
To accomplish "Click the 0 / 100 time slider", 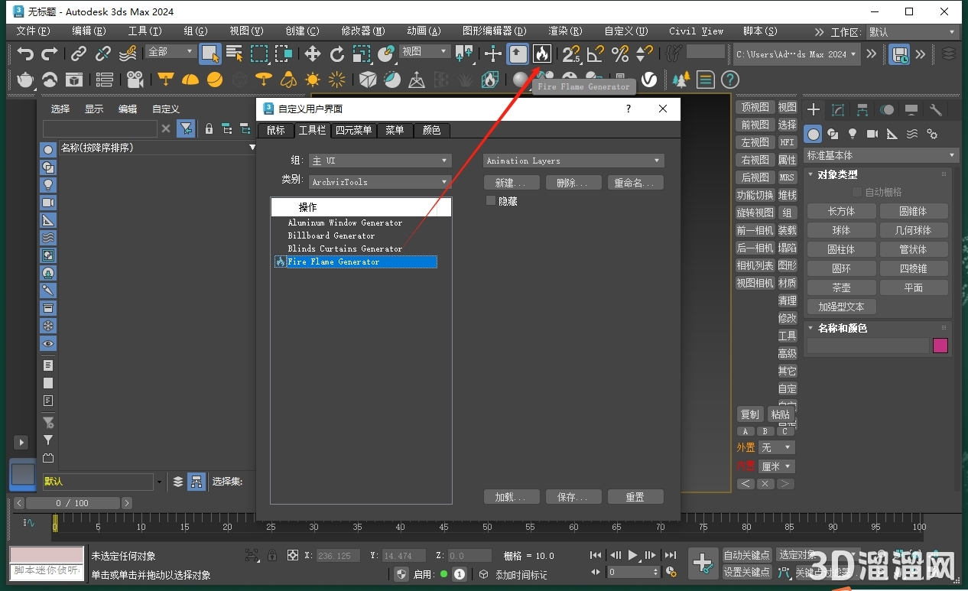I will [73, 503].
